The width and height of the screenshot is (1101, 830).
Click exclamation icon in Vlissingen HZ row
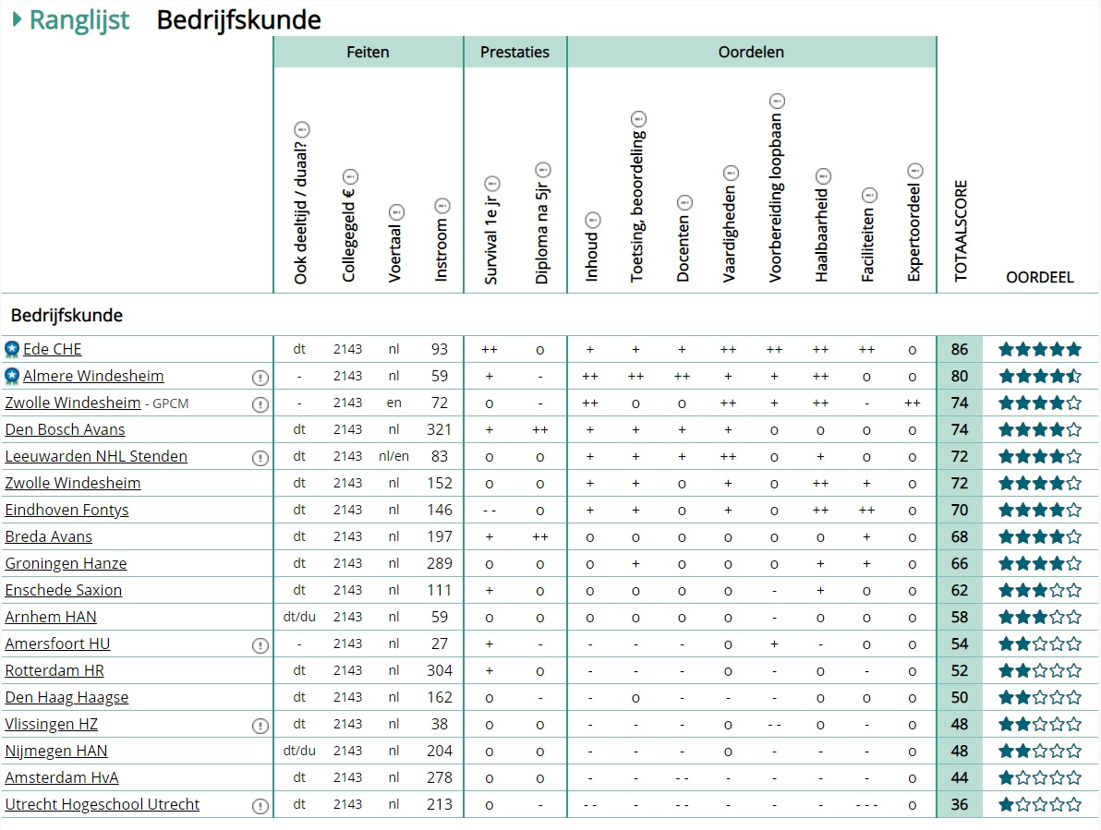[260, 726]
